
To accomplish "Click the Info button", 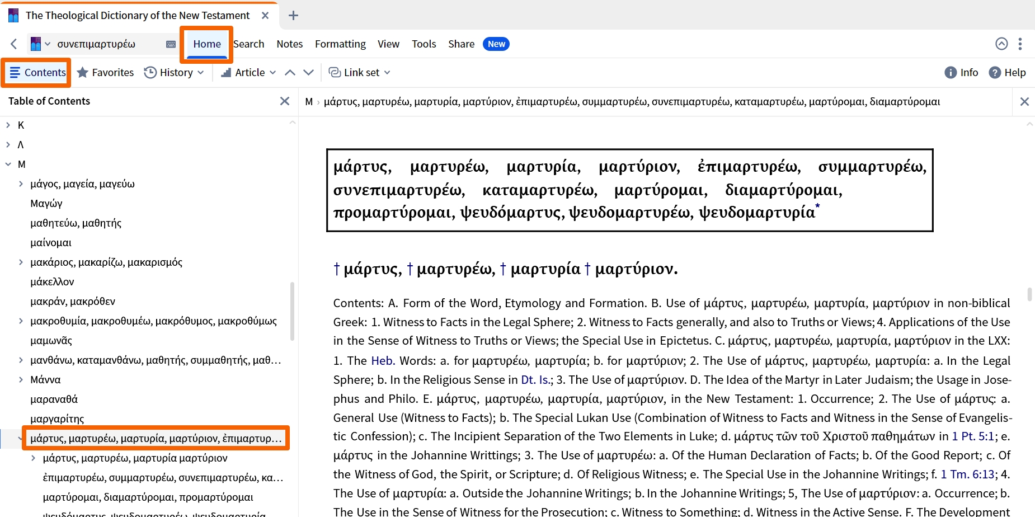I will point(961,72).
